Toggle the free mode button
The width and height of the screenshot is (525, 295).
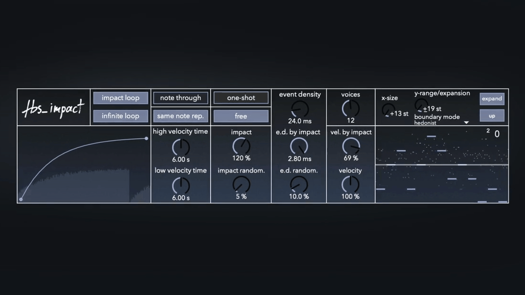[x=241, y=116]
